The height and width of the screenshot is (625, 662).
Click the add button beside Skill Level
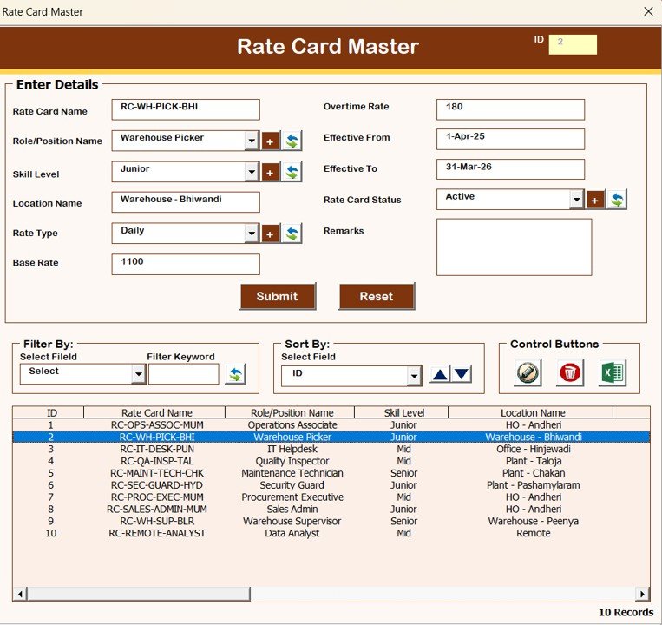point(271,173)
